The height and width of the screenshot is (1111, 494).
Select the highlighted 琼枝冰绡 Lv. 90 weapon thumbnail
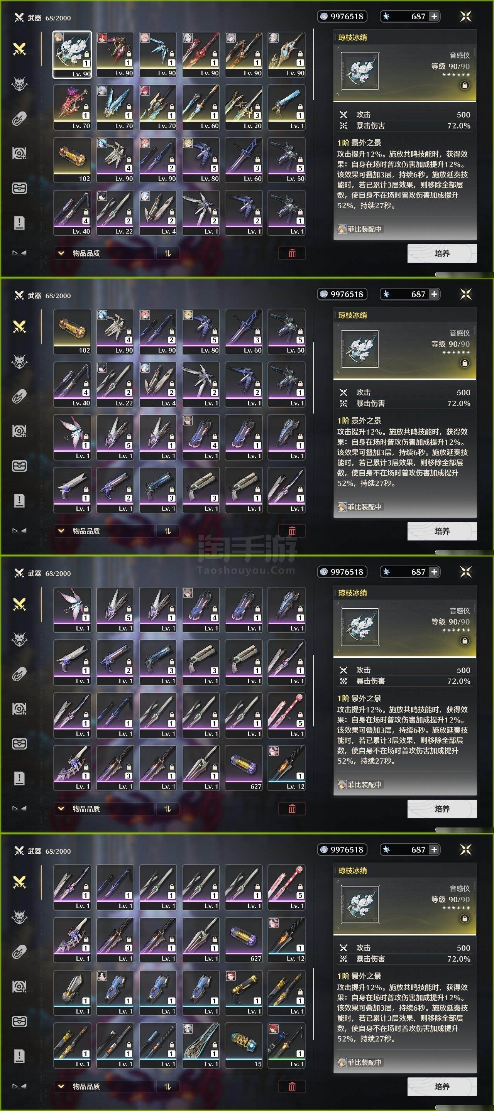[x=72, y=55]
